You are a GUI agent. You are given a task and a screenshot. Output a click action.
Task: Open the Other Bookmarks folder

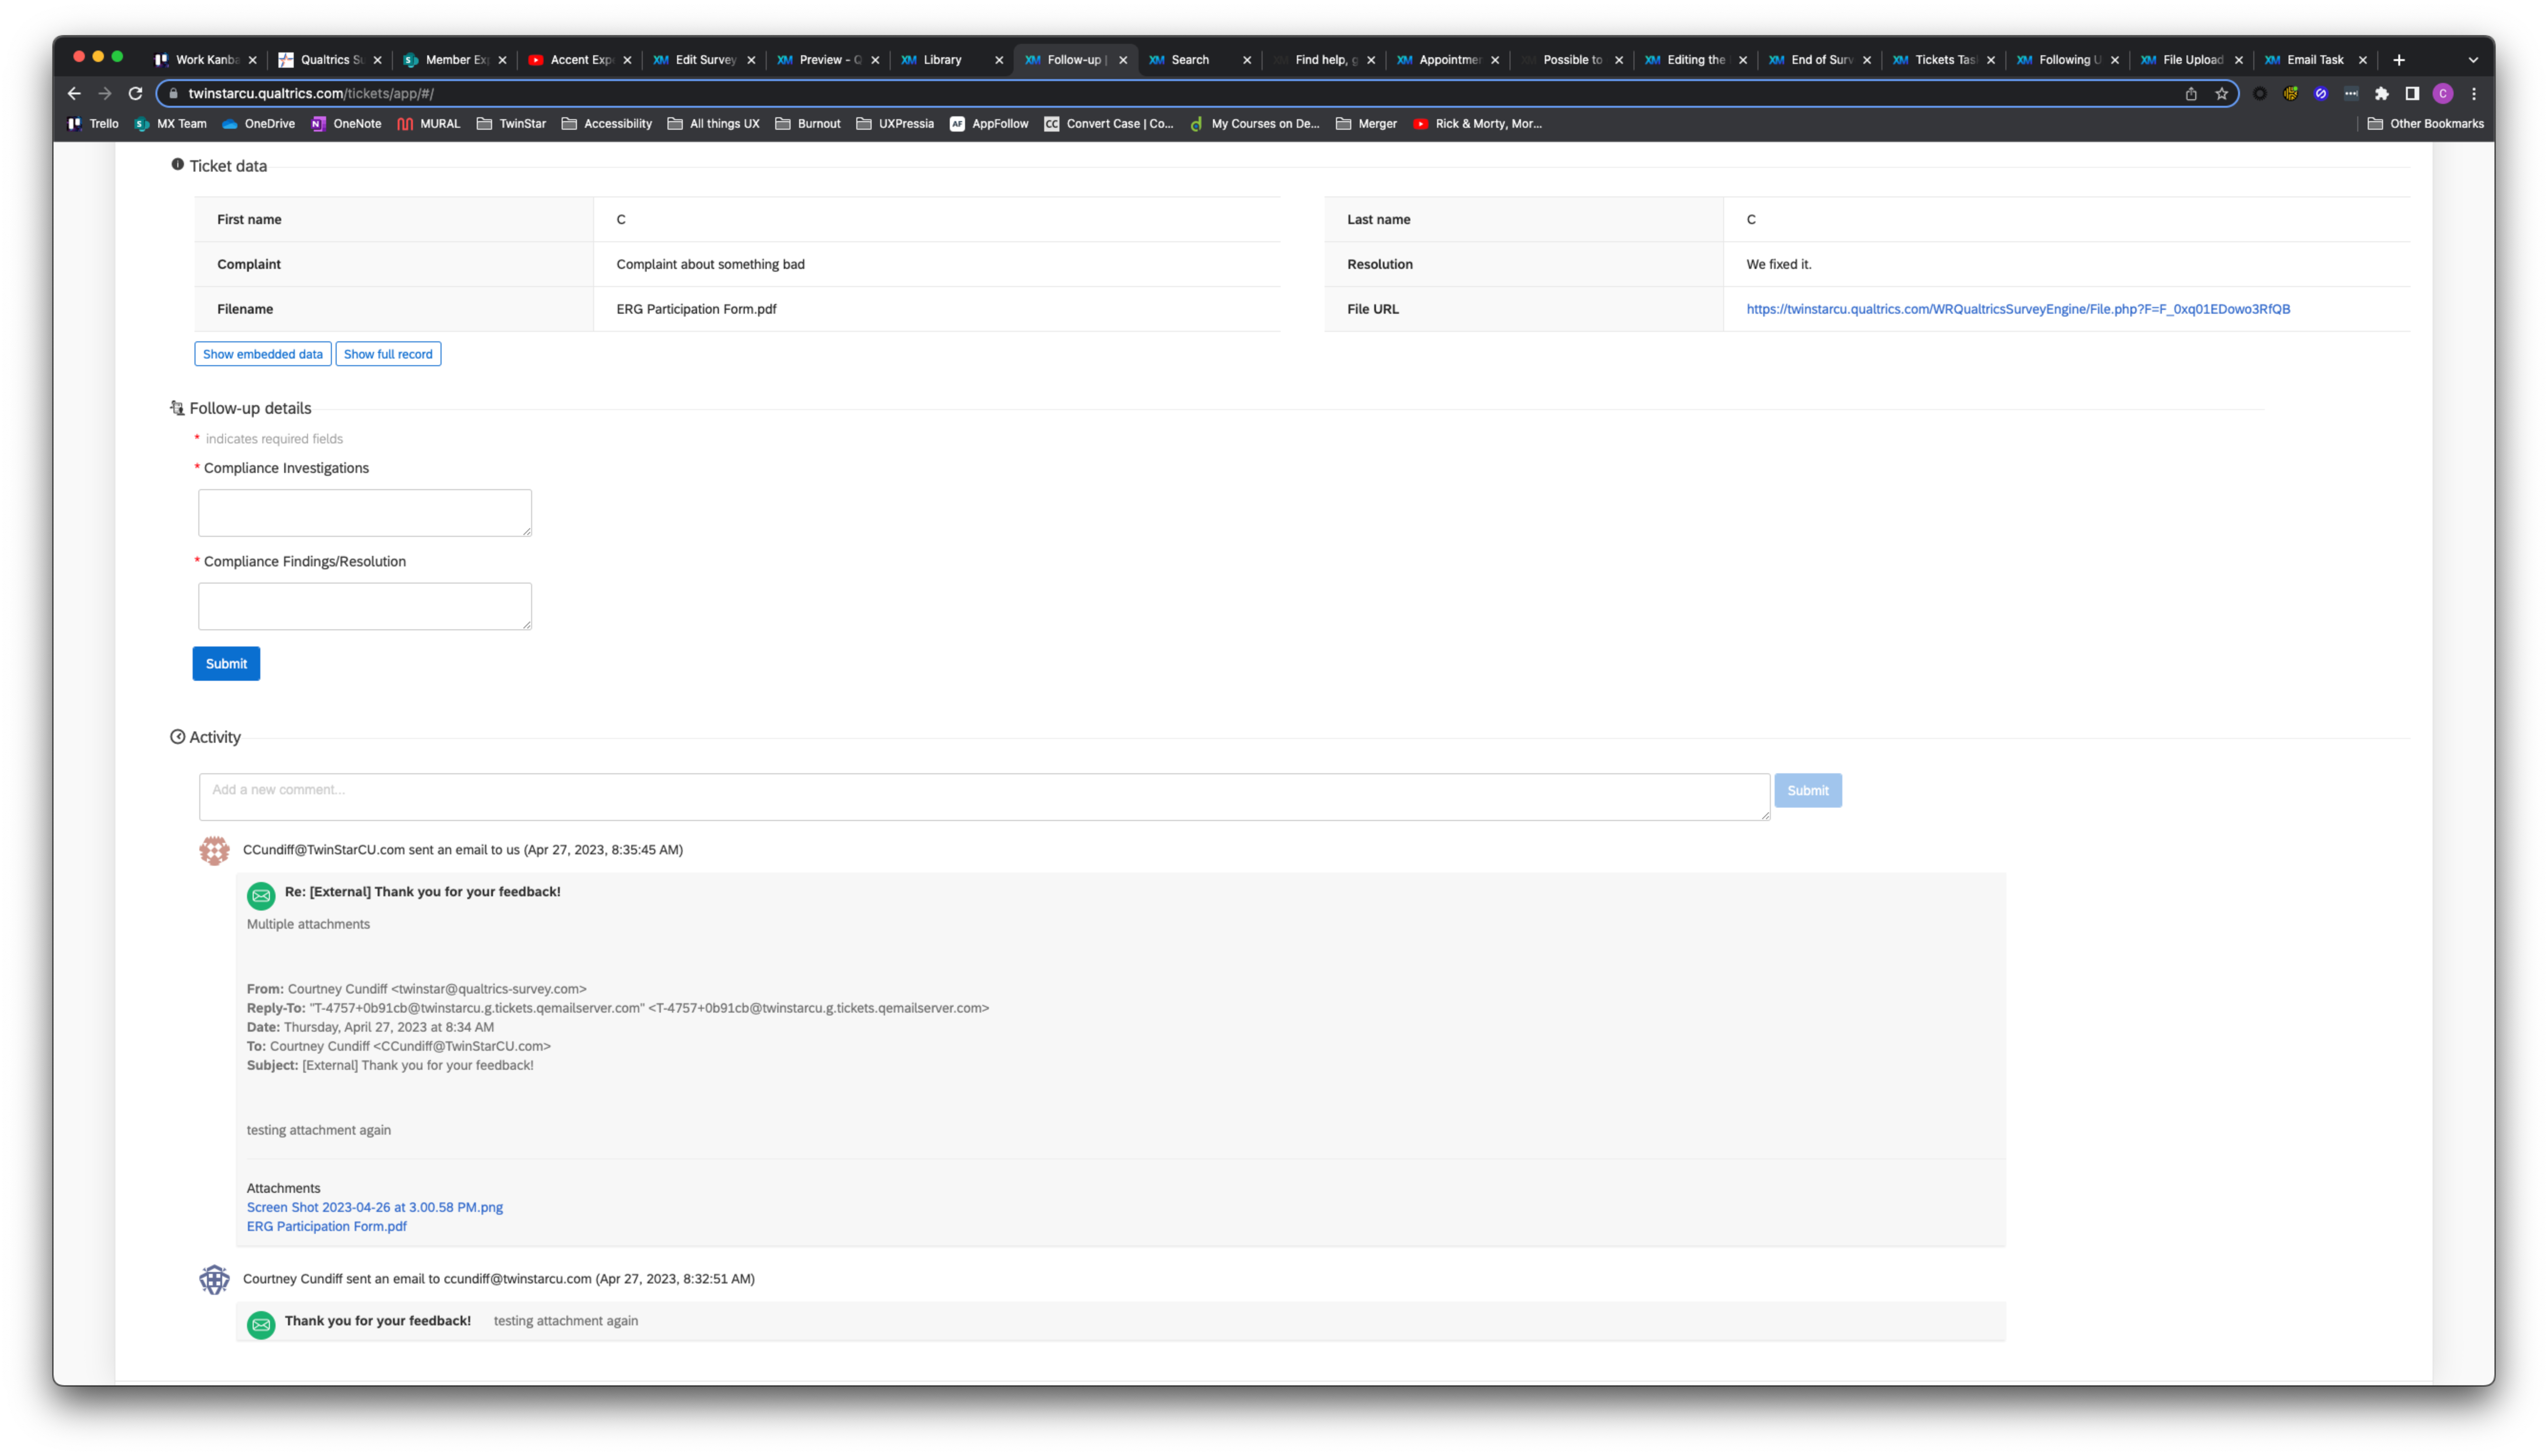click(x=2425, y=123)
